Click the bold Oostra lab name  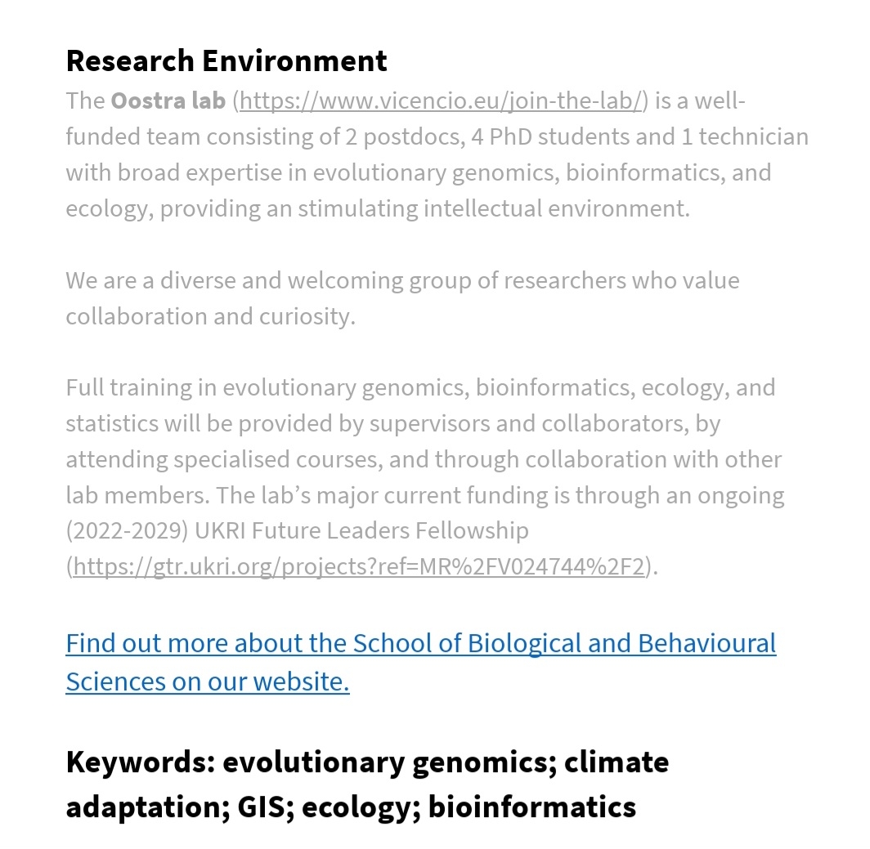point(168,101)
